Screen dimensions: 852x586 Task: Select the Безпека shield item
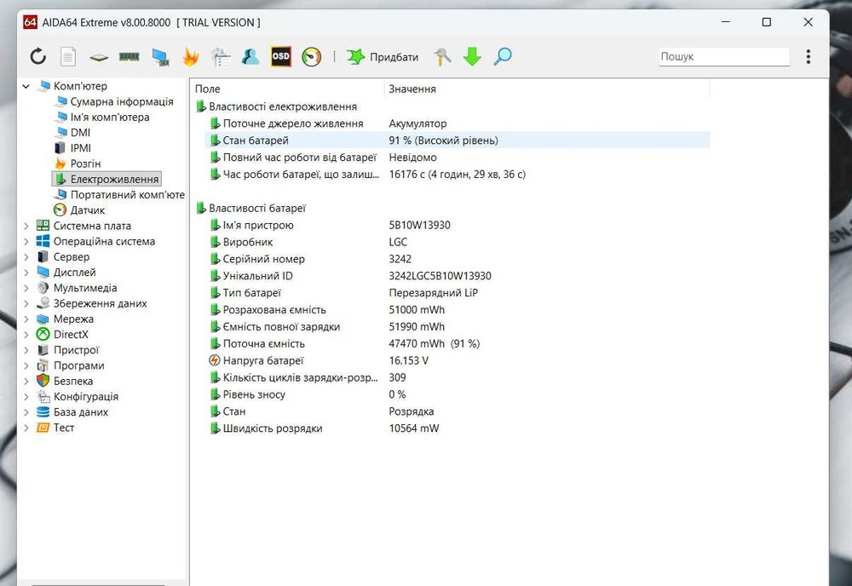65,382
